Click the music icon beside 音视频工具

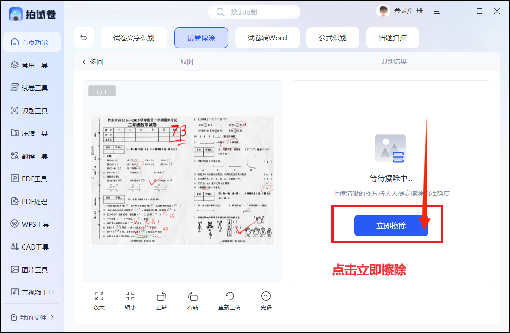click(x=14, y=292)
